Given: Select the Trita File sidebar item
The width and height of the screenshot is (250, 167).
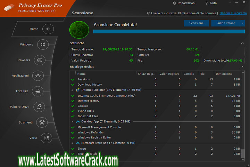Looking at the screenshot, I should [x=22, y=91].
